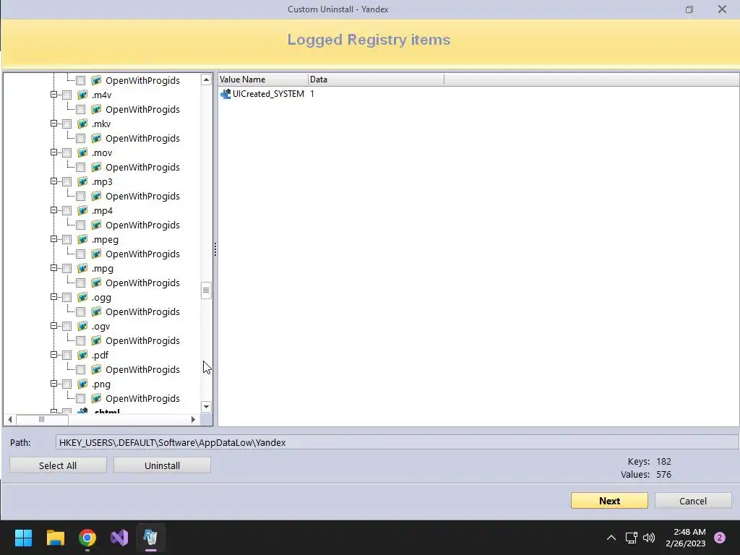740x555 pixels.
Task: Click OpenWithProgids icon under .m4v
Action: tap(96, 109)
